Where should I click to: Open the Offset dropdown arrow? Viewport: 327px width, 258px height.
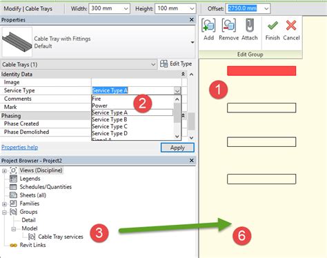tap(266, 9)
